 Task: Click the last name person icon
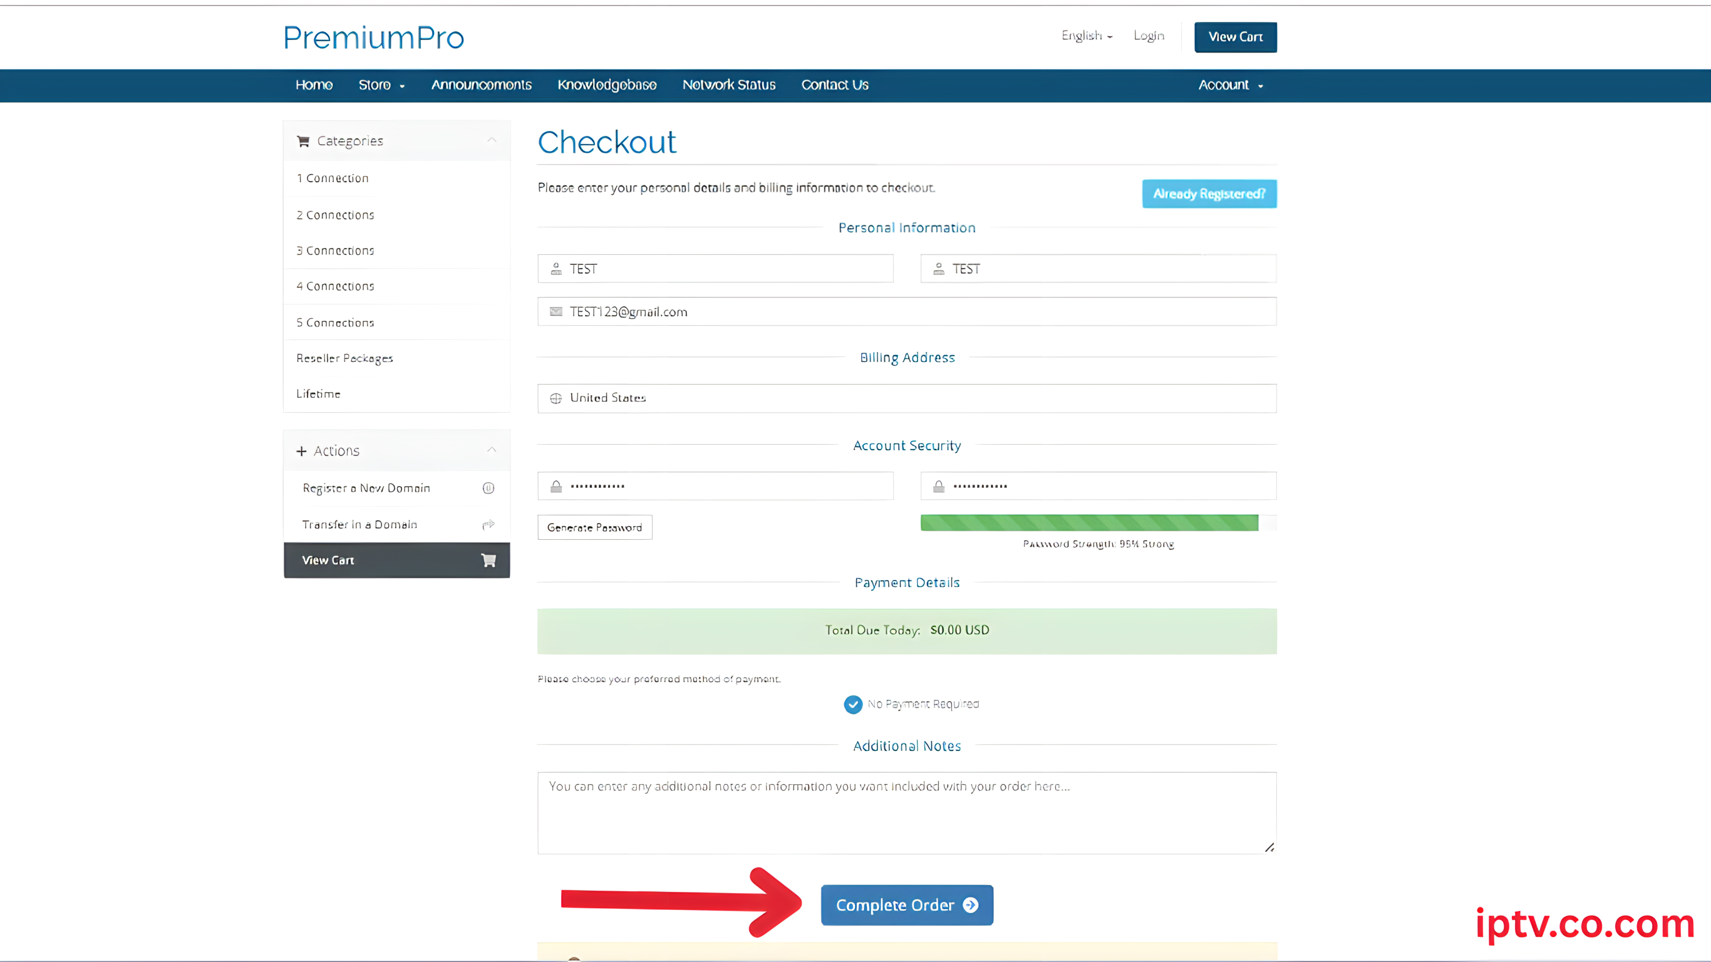(939, 269)
